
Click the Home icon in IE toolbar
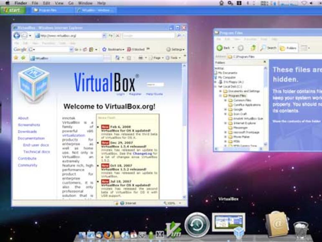click(118, 58)
